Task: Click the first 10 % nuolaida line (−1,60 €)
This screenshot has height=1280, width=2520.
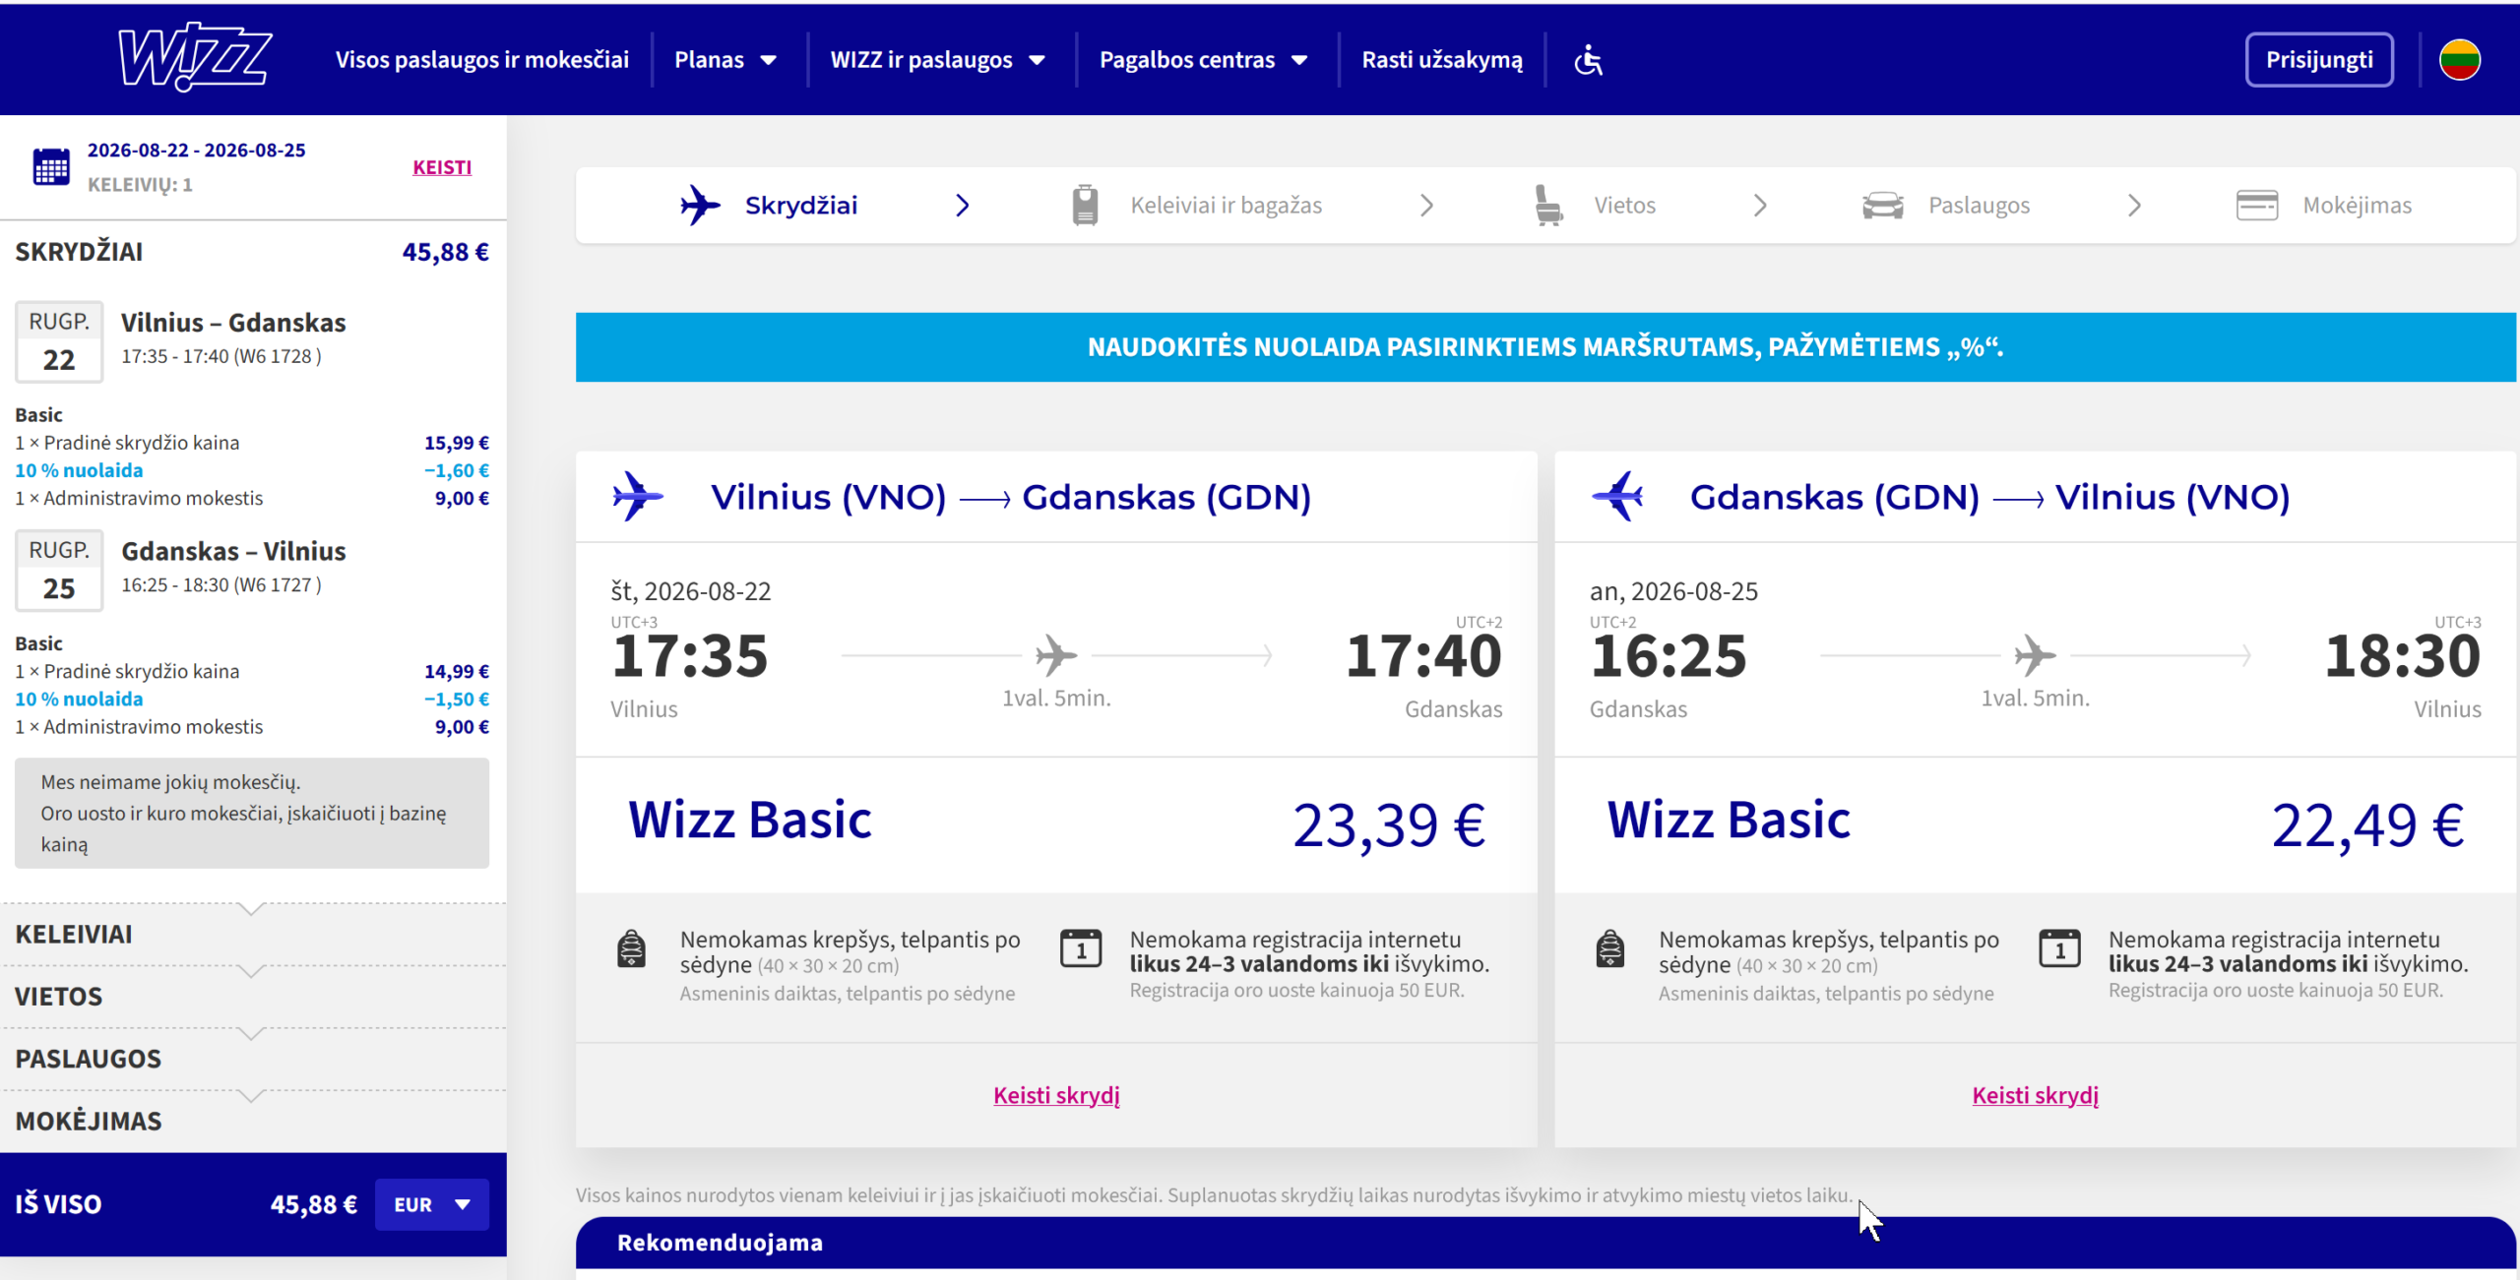Action: [252, 470]
